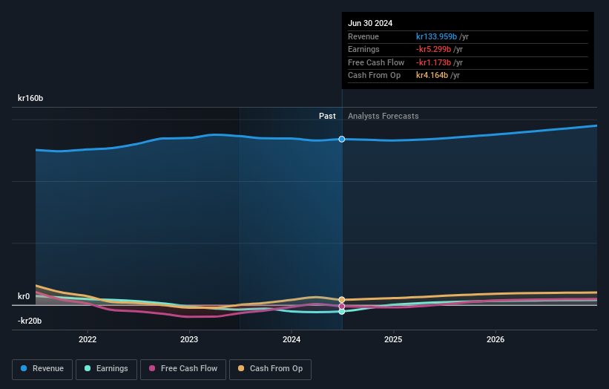Click the Analysts Forecasts label
Viewport: 609px width, 389px height.
tap(383, 116)
